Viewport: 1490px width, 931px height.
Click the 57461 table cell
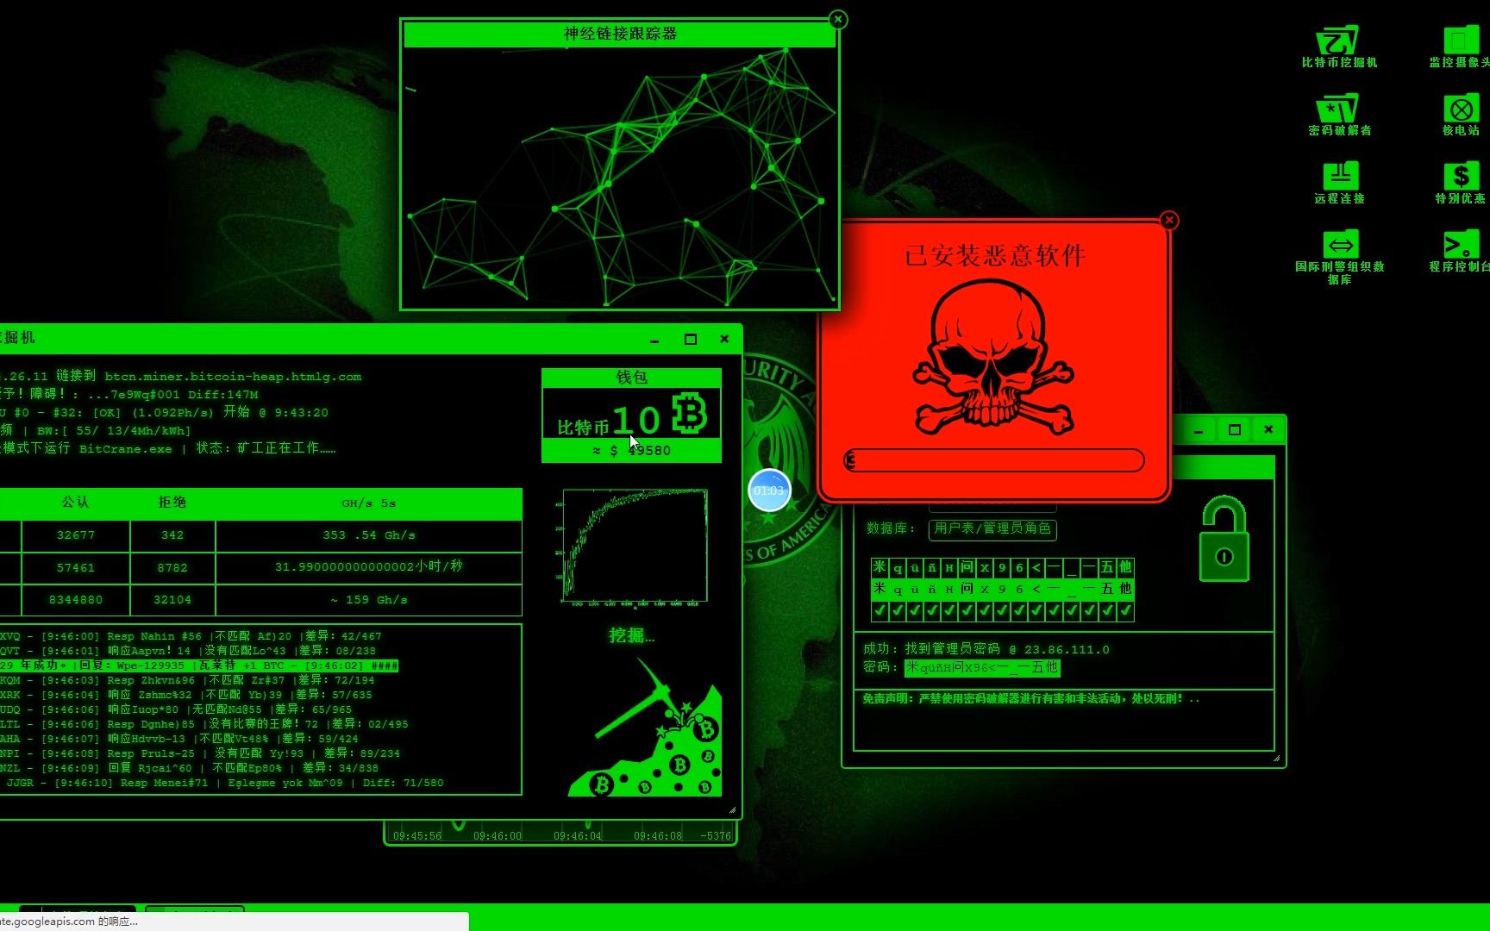click(x=76, y=568)
